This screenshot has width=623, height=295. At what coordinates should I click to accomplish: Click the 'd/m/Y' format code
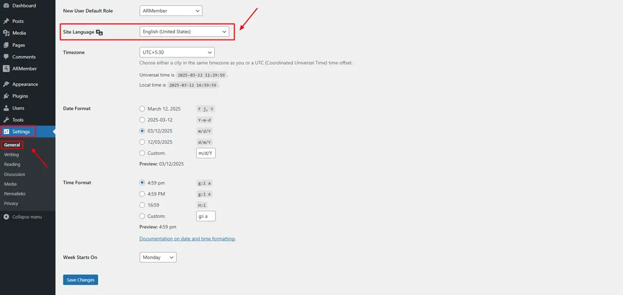pyautogui.click(x=205, y=142)
